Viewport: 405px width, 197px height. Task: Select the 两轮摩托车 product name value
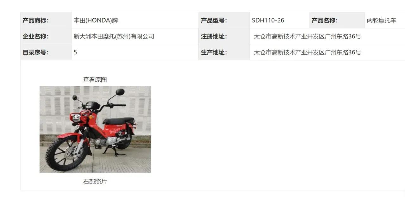pyautogui.click(x=382, y=21)
